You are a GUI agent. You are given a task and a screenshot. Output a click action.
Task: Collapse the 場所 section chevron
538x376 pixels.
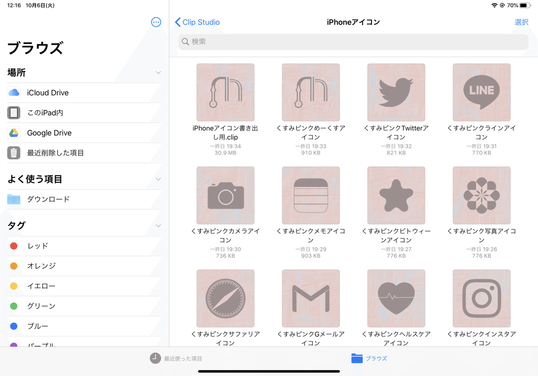[158, 73]
